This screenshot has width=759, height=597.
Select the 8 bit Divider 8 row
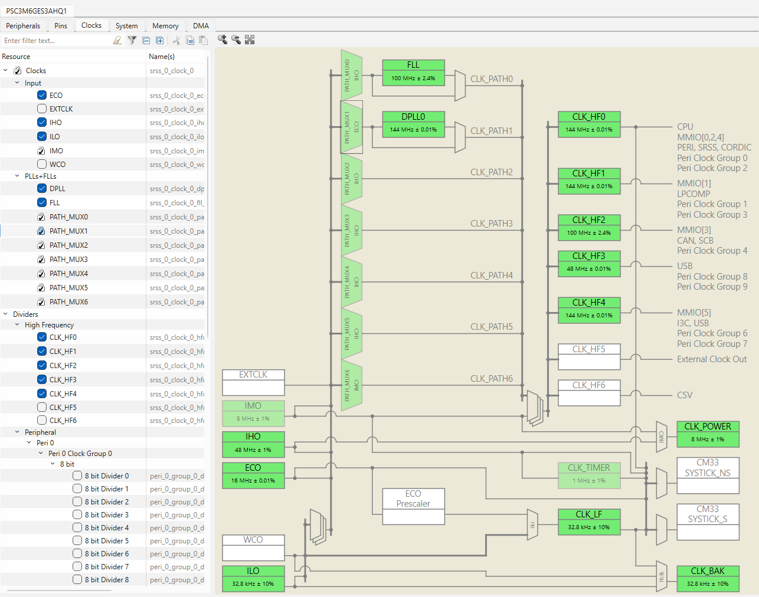103,580
